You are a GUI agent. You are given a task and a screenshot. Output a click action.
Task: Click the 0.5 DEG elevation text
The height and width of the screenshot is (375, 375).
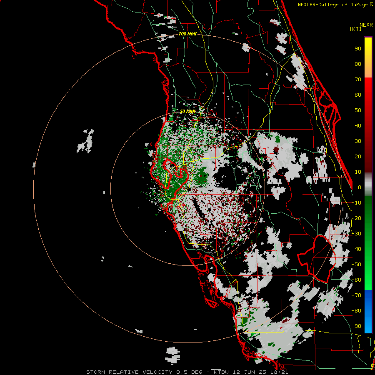coord(190,372)
